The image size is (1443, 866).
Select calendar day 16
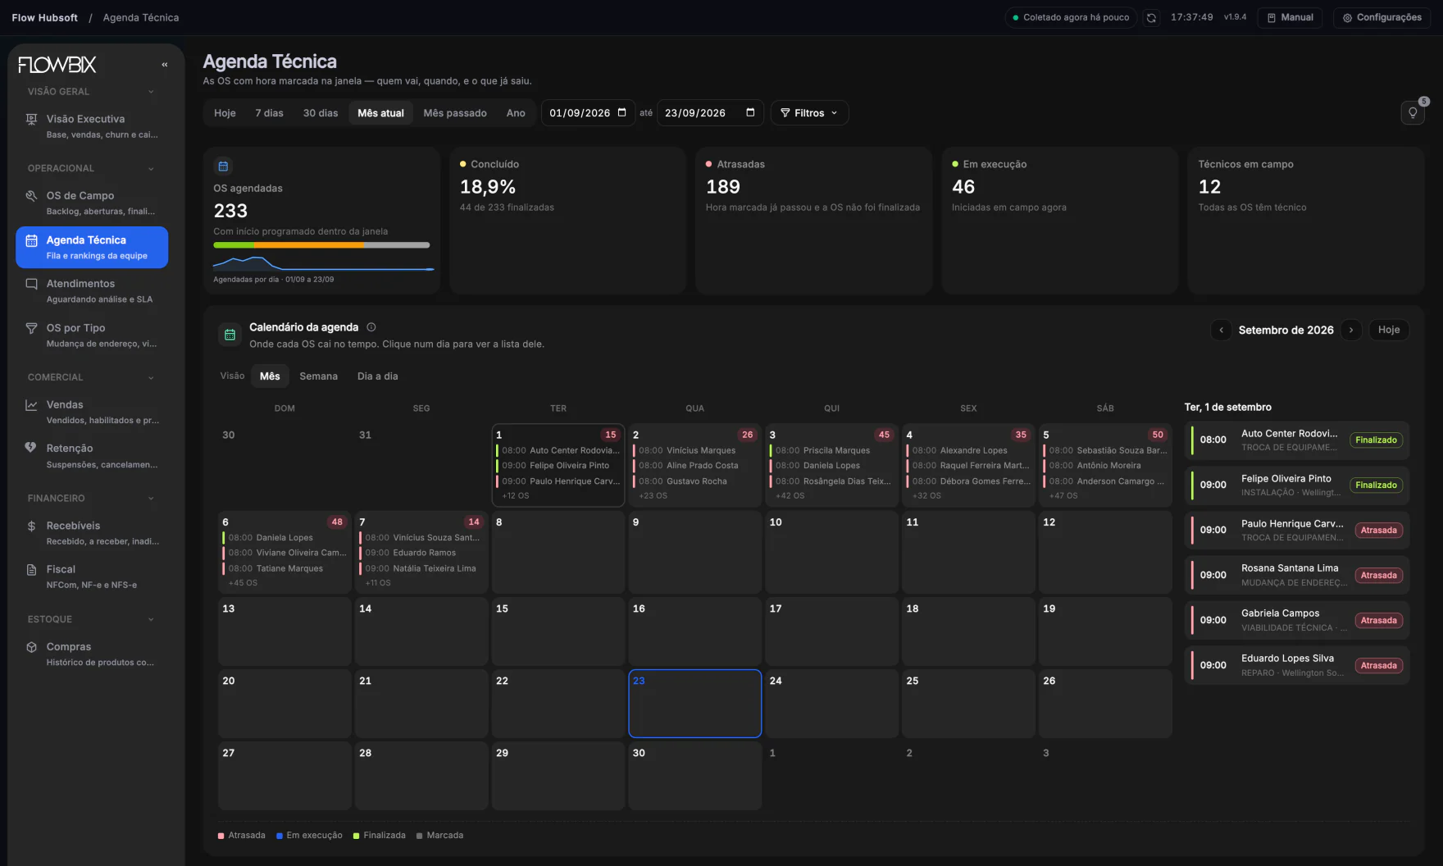pyautogui.click(x=694, y=631)
